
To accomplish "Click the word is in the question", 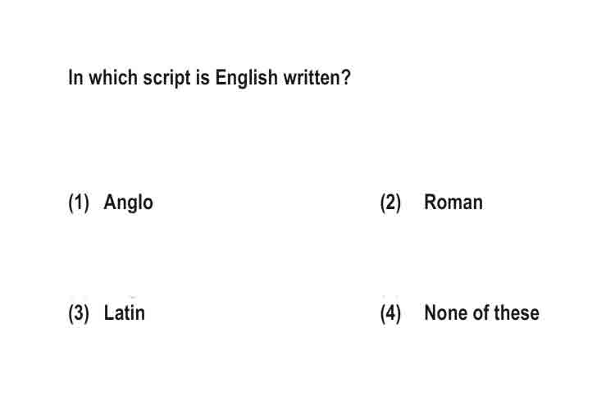I will [203, 77].
